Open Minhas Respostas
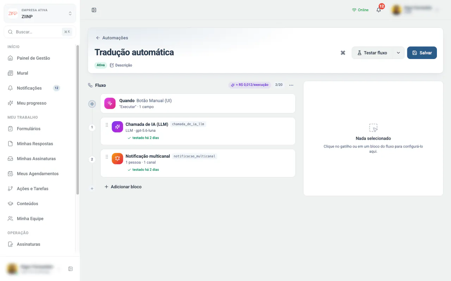 pos(40,144)
